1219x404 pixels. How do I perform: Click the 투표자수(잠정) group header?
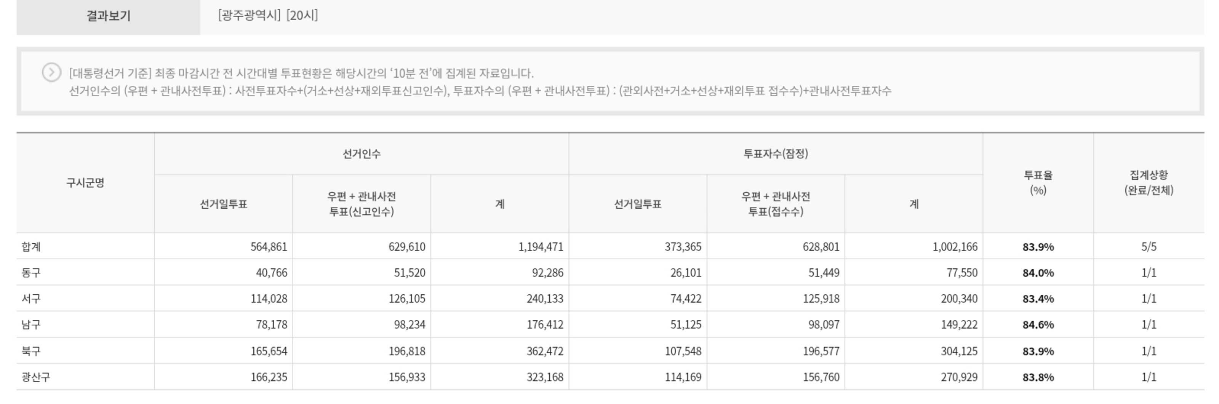pos(776,154)
